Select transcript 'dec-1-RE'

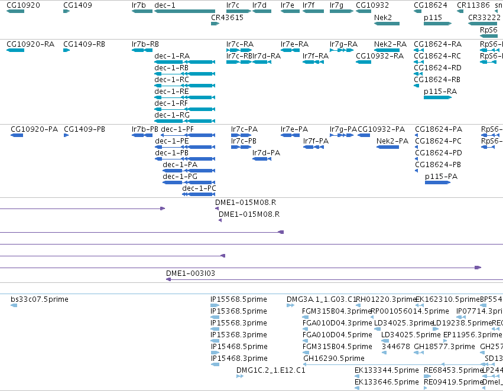[171, 92]
